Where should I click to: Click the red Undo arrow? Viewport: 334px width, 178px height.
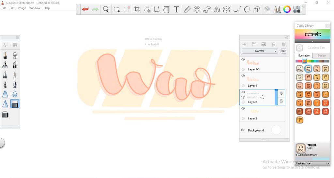click(x=85, y=9)
